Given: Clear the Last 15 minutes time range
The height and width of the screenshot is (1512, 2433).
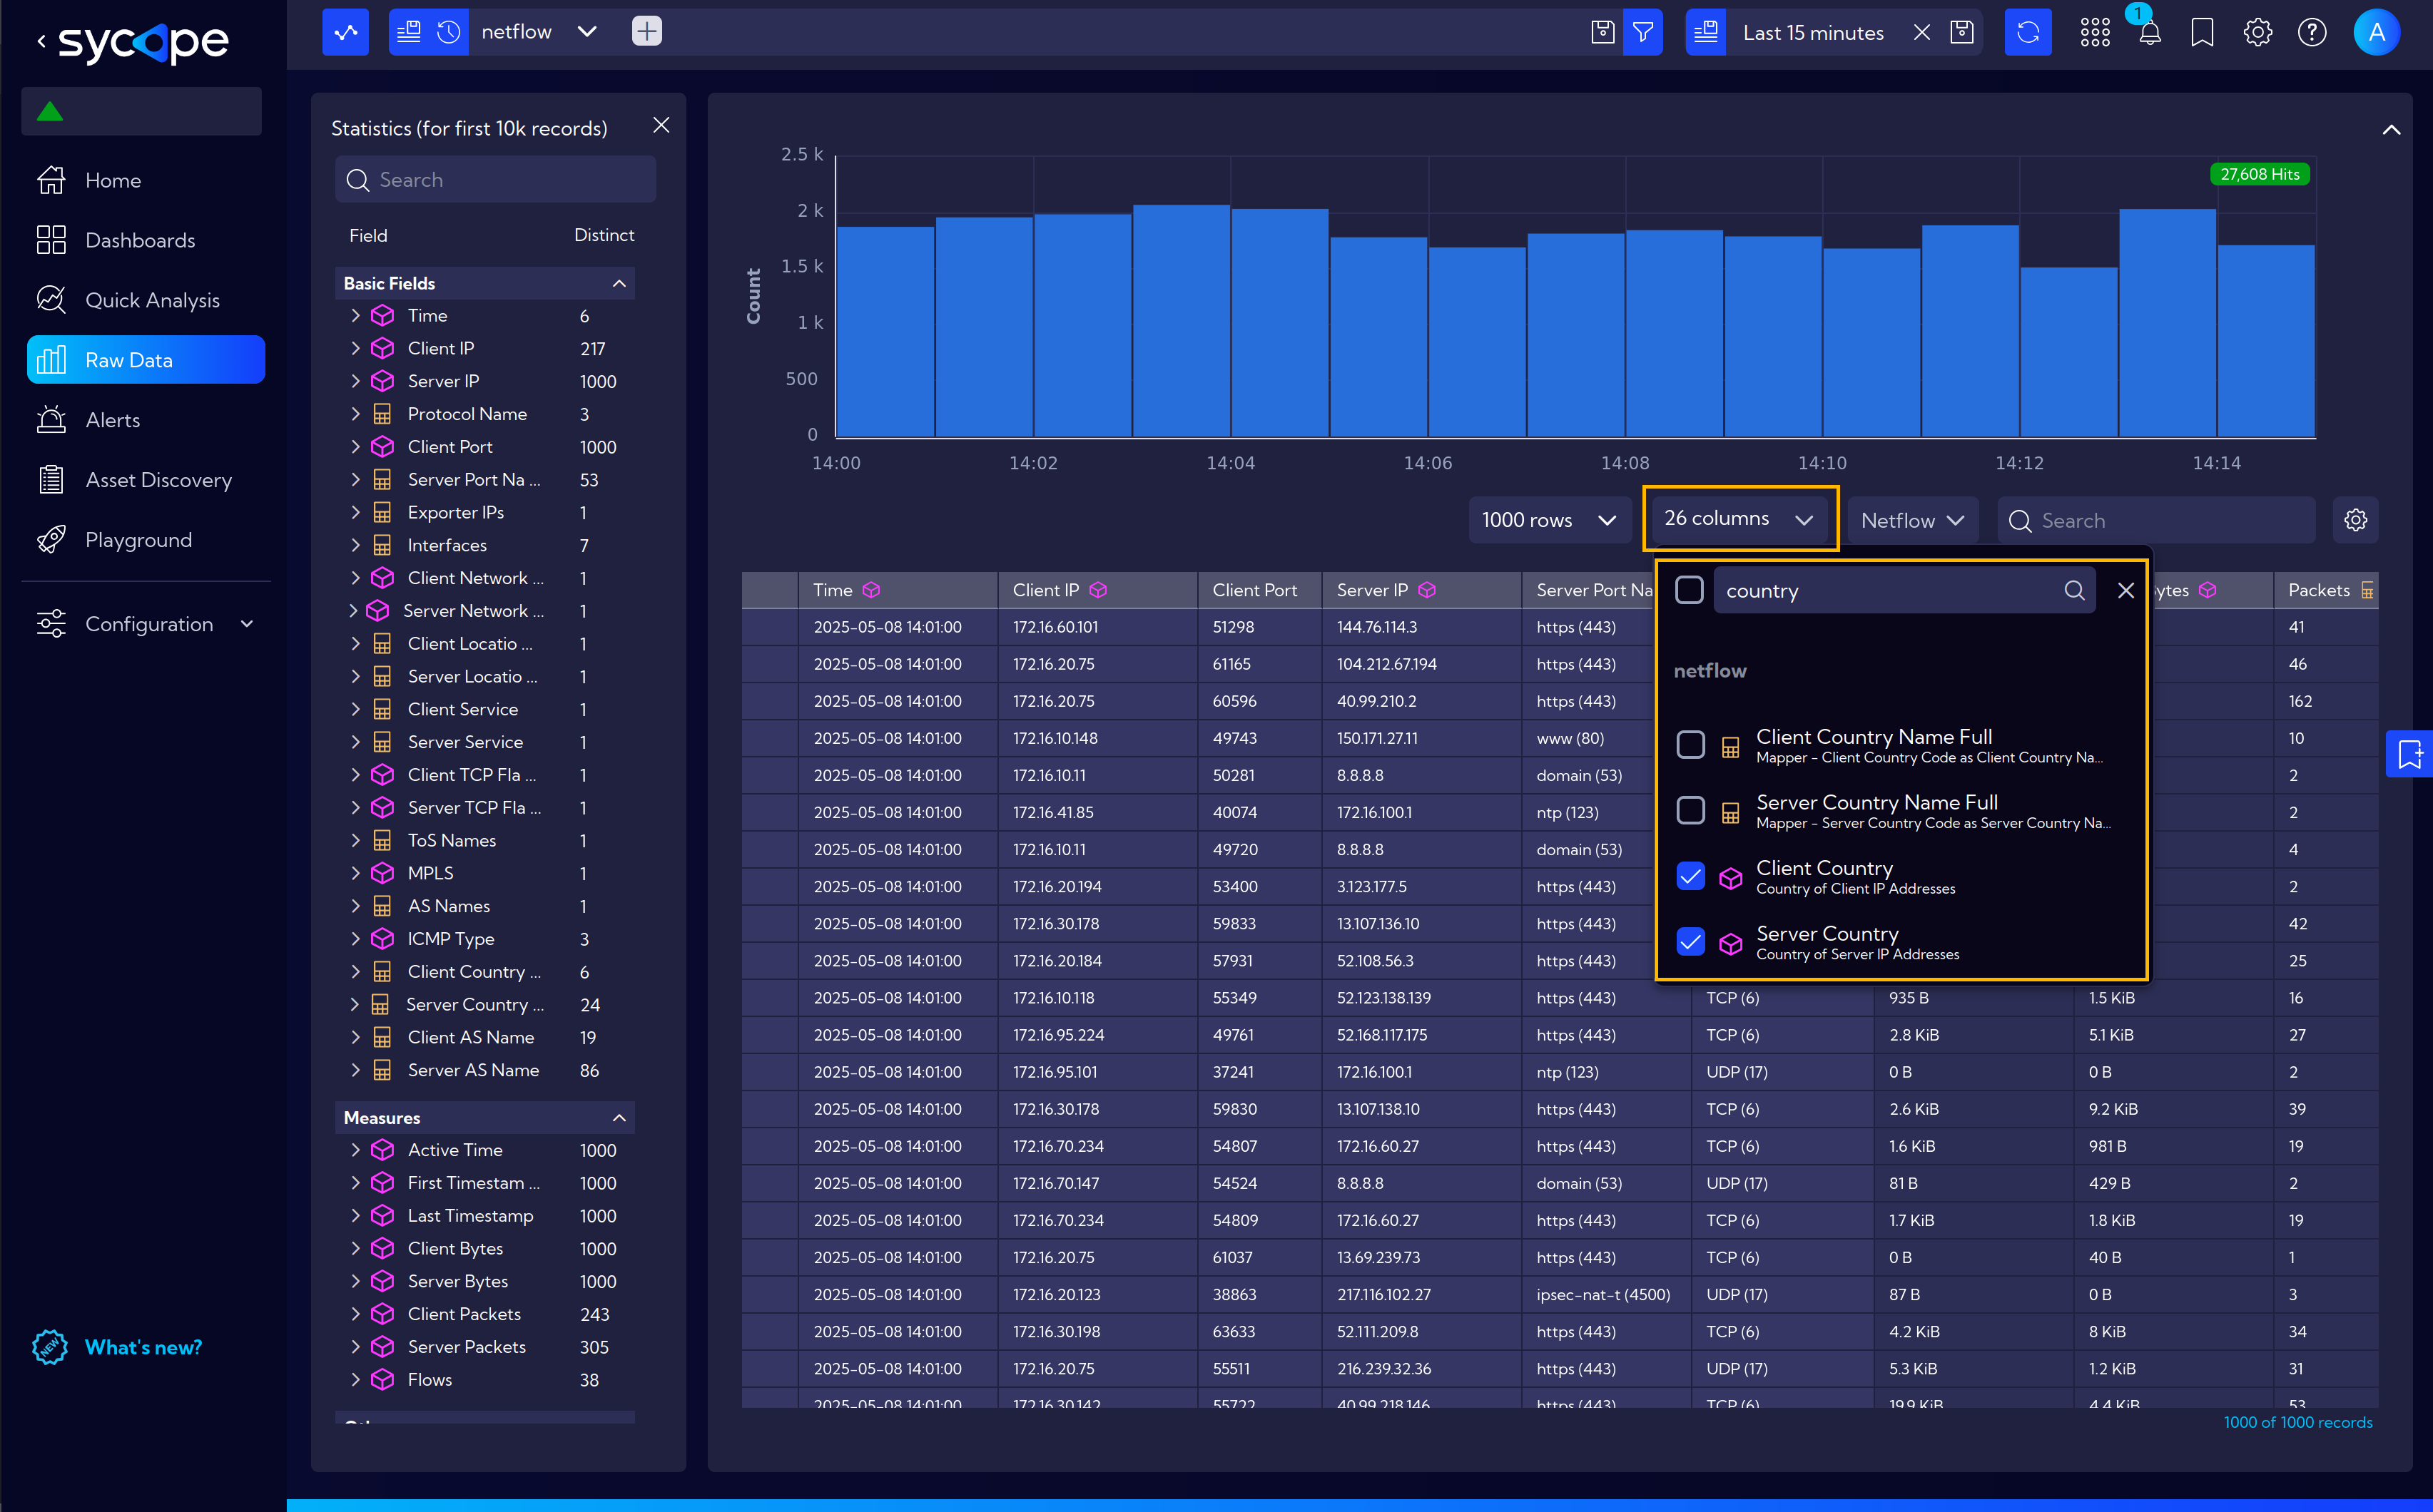Looking at the screenshot, I should [x=1922, y=32].
